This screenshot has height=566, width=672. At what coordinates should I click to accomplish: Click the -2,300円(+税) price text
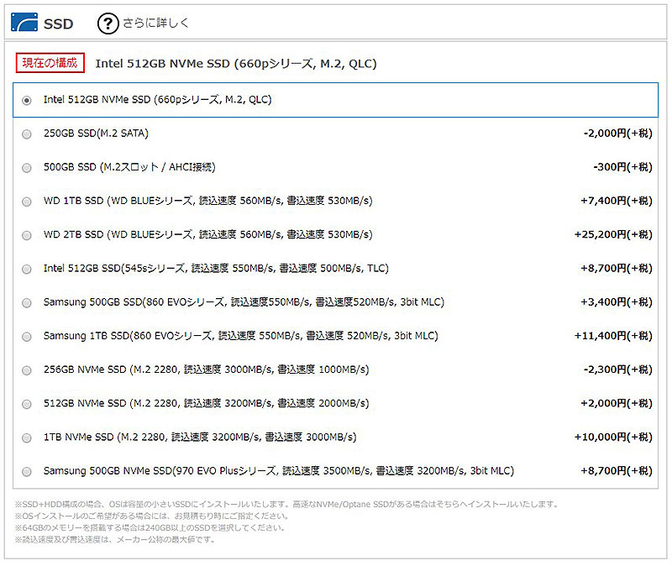pos(617,369)
